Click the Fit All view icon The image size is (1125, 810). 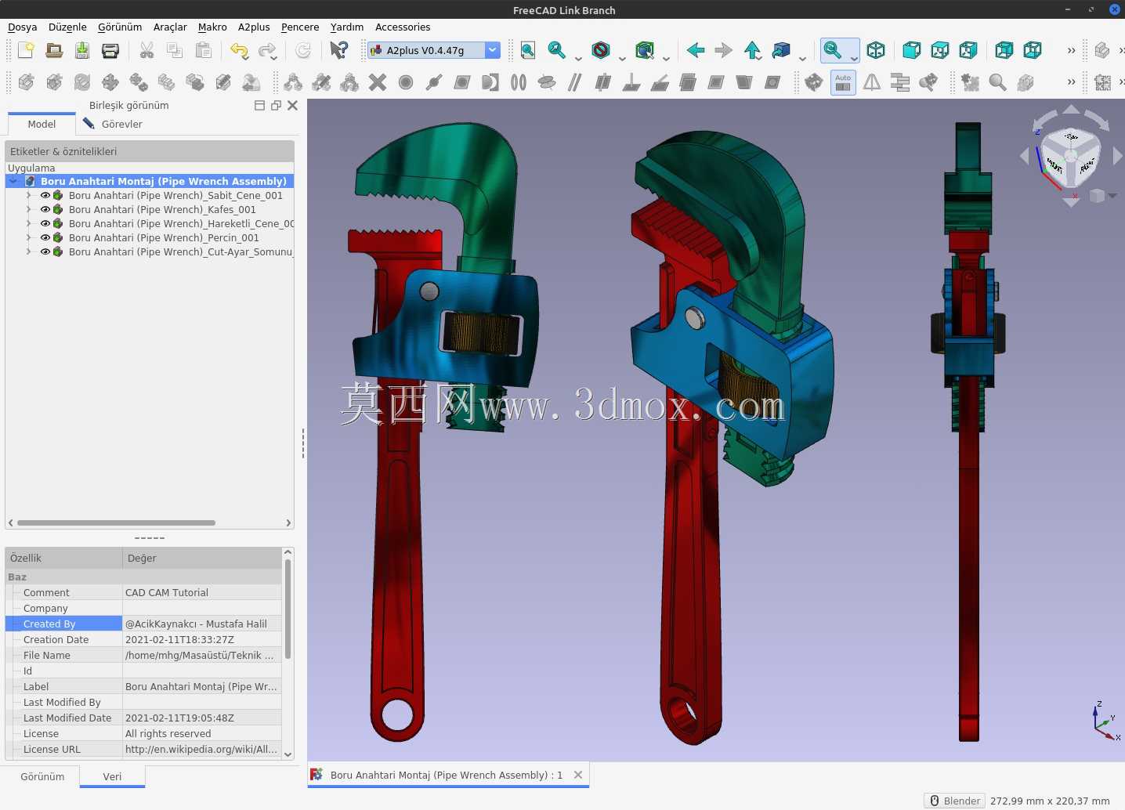[528, 50]
